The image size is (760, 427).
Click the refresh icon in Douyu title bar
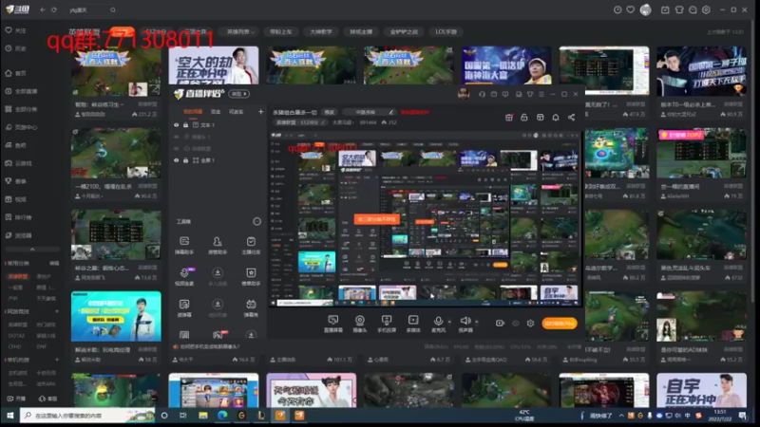(x=54, y=9)
